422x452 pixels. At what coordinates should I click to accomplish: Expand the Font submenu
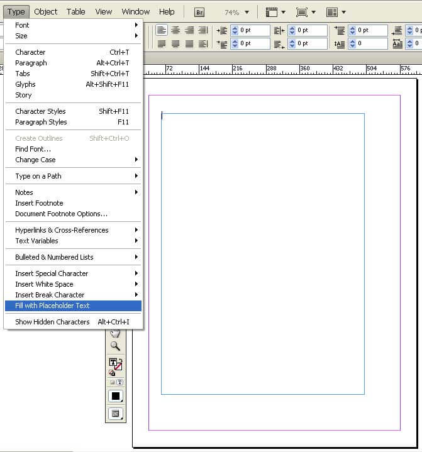(73, 25)
